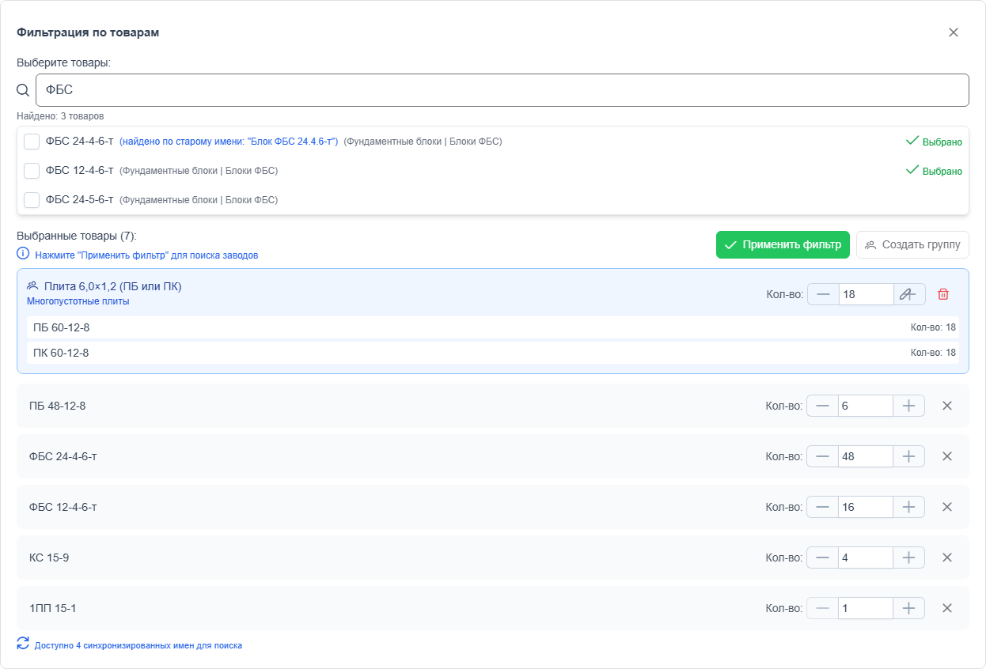Viewport: 986px width, 669px height.
Task: Remove ФБС 12-4-6-т from selected products
Action: [x=946, y=507]
